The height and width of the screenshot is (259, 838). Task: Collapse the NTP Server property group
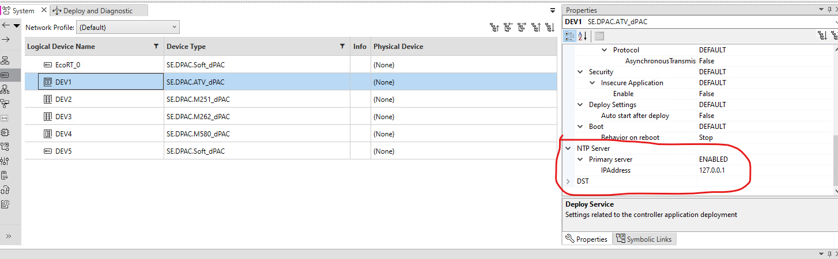568,148
